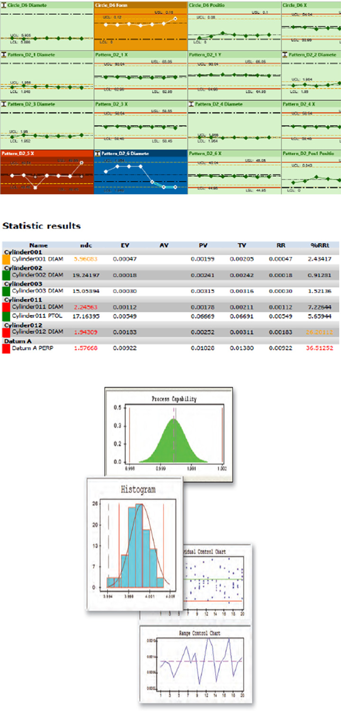Screen dimensions: 341x711
Task: Click the ndc value 19.24197
Action: [x=86, y=274]
